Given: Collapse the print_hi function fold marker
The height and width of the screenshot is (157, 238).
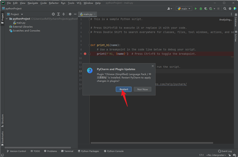Looking at the screenshot, I should 89,45.
